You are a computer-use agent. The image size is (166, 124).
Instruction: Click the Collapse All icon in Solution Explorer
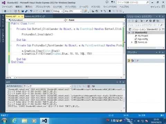154,21
